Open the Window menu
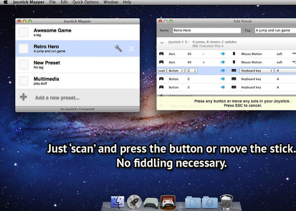 coord(111,2)
